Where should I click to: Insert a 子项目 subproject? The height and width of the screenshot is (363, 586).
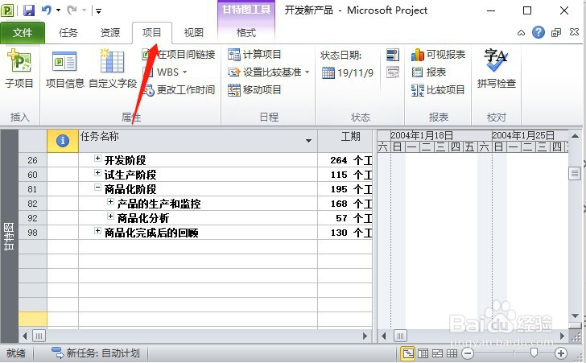(x=19, y=68)
